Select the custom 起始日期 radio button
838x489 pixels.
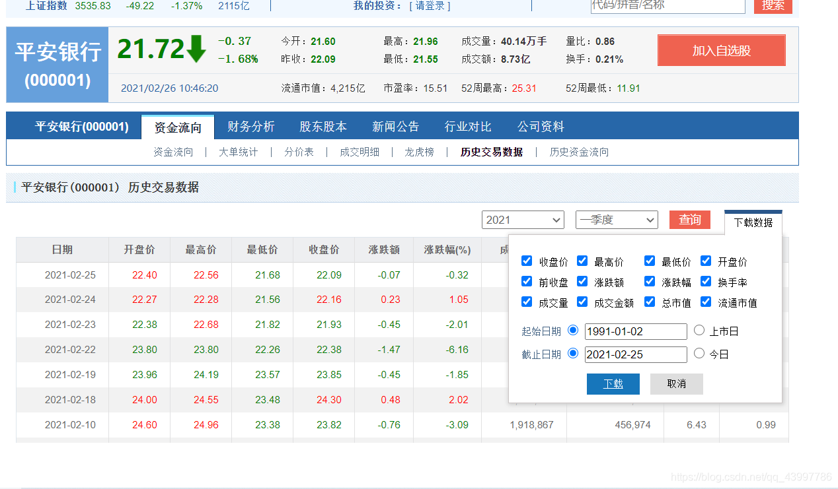click(573, 330)
